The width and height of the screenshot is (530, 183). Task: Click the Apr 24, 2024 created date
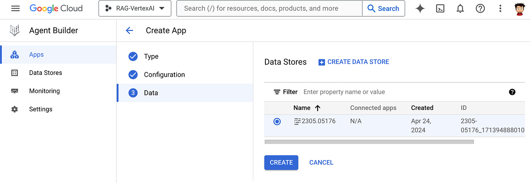click(x=421, y=126)
